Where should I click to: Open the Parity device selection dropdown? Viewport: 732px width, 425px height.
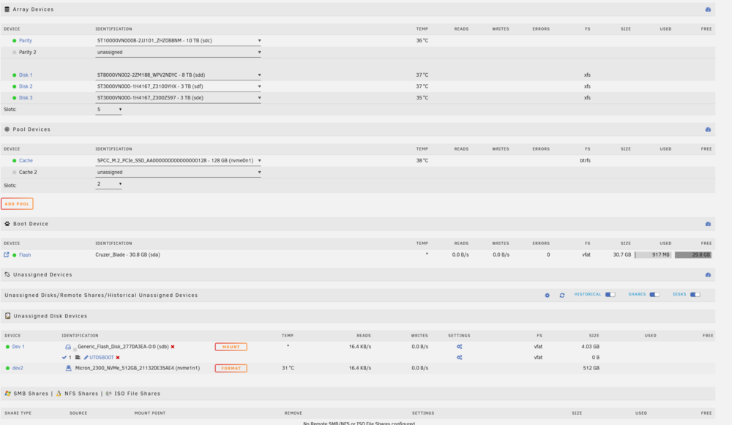[178, 40]
